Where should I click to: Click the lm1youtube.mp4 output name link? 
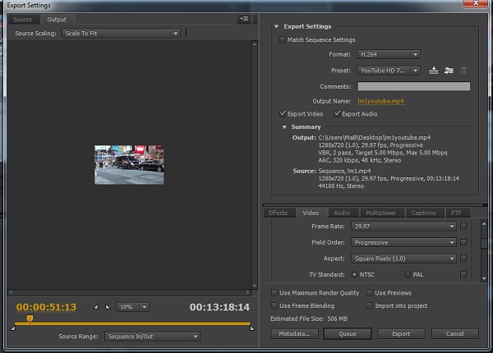coord(381,101)
